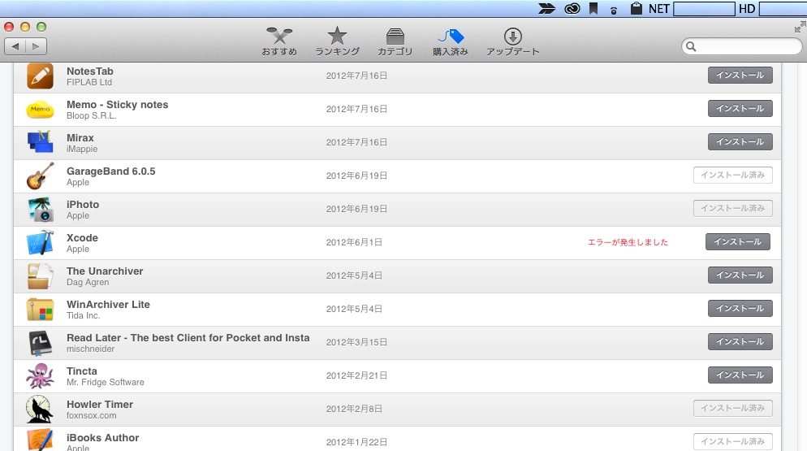Open the Xcode title link
This screenshot has height=451, width=807.
[x=82, y=237]
